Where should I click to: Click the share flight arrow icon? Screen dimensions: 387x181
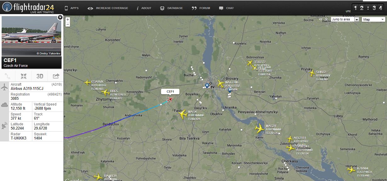56,76
